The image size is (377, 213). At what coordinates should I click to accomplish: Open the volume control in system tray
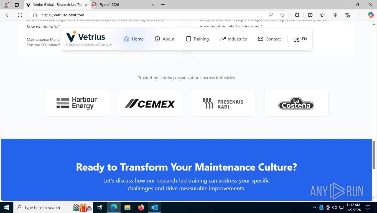[335, 207]
